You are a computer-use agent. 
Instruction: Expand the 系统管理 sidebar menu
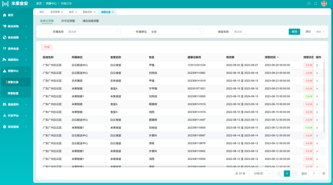16,127
